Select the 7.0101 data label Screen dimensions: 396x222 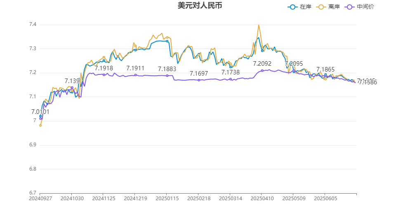tap(40, 112)
